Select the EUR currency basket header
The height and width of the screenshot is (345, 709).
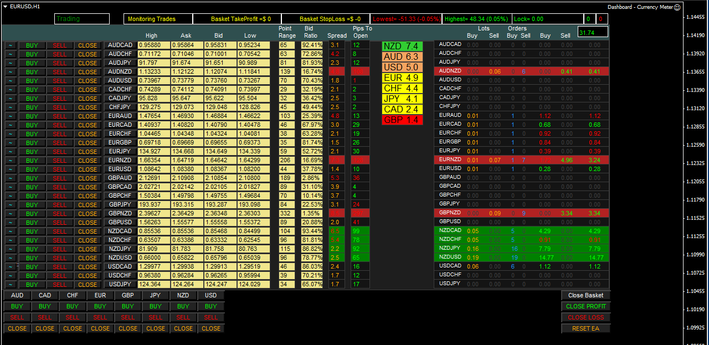100,295
